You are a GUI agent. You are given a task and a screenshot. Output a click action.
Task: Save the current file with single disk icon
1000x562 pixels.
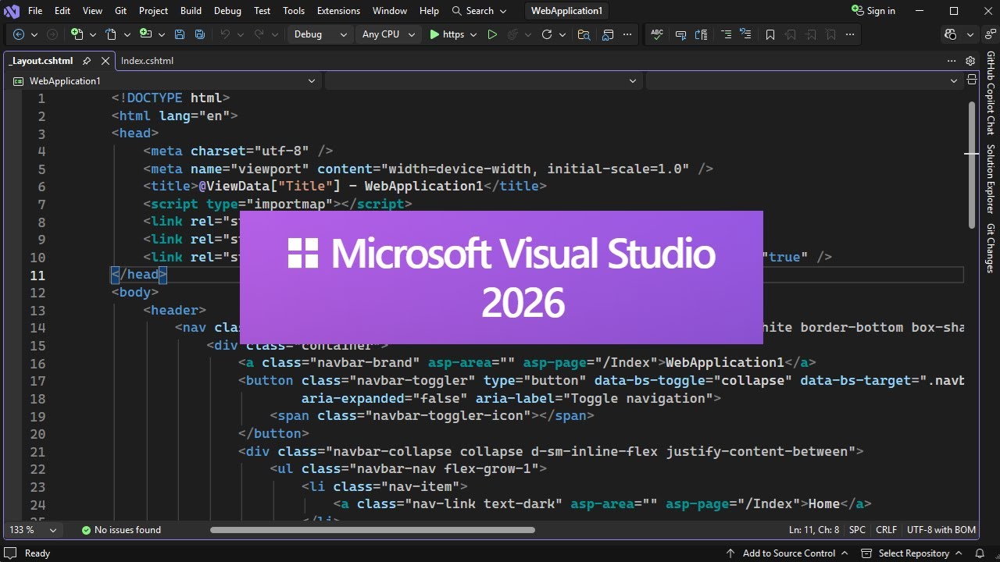coord(180,34)
